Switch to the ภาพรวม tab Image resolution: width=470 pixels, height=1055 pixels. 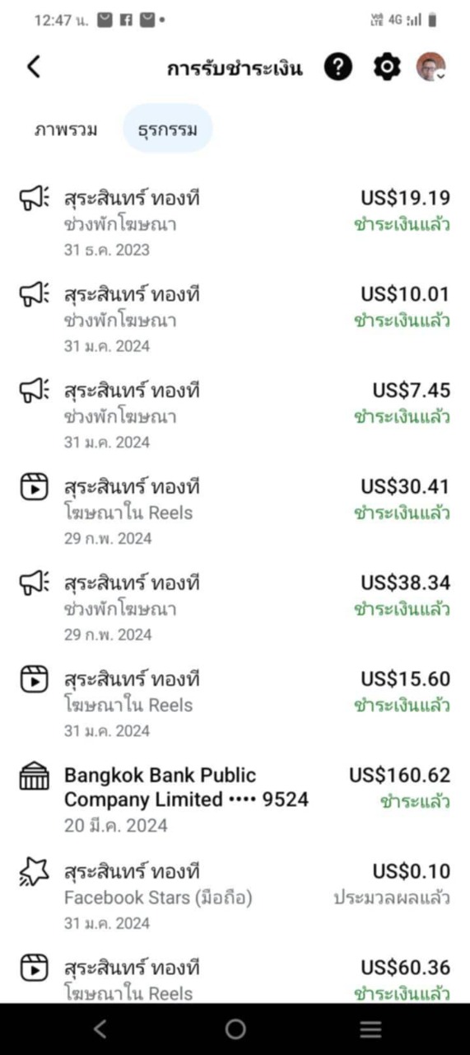66,129
